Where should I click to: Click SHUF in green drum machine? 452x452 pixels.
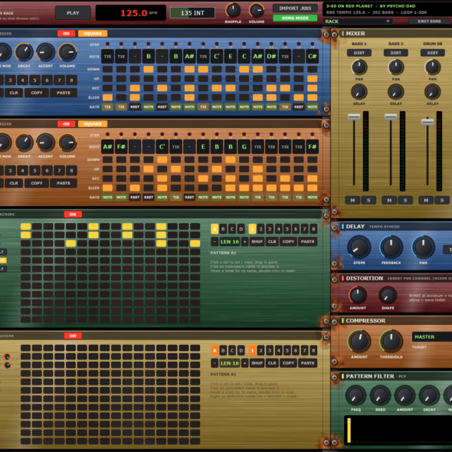[257, 241]
